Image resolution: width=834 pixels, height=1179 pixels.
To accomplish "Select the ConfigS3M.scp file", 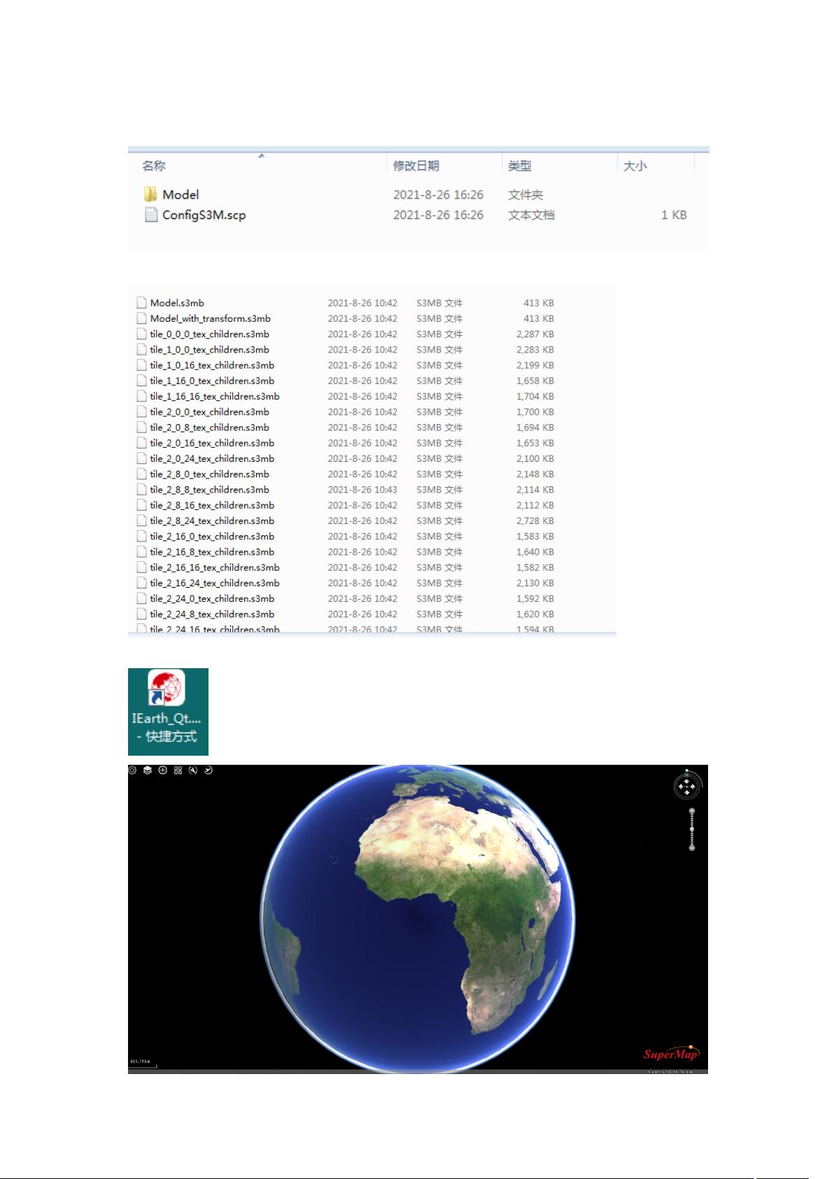I will [x=204, y=215].
